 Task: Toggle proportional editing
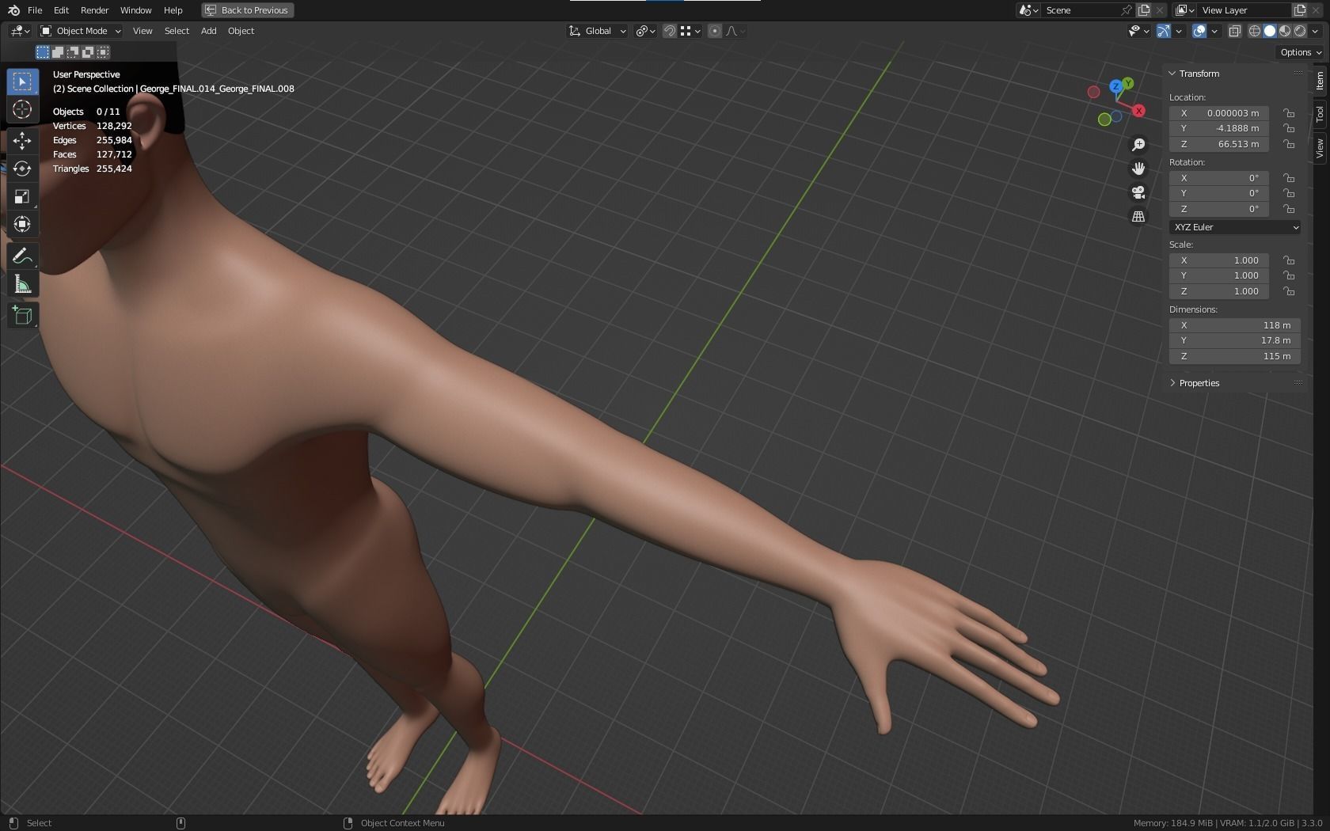pos(715,31)
